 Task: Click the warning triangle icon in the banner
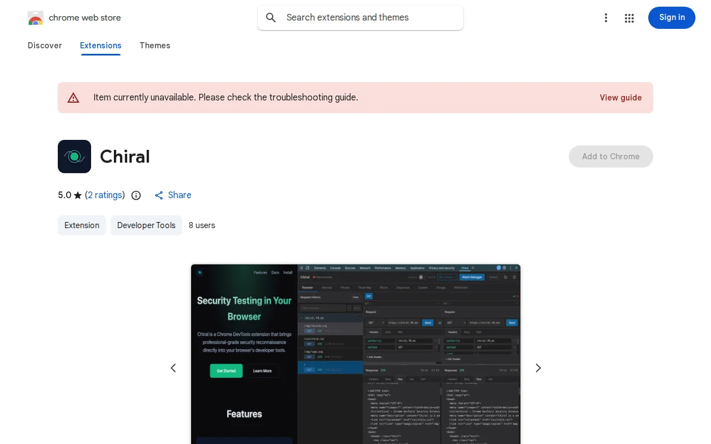73,98
